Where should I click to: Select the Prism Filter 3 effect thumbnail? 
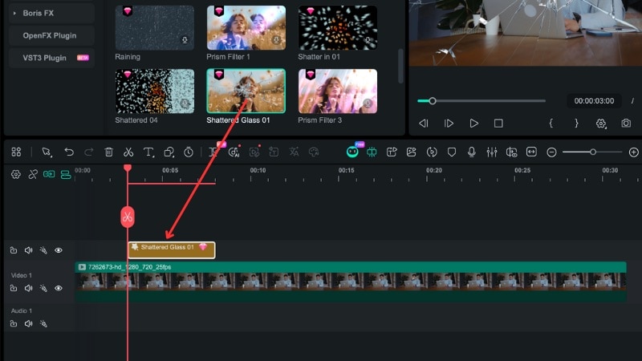[338, 91]
